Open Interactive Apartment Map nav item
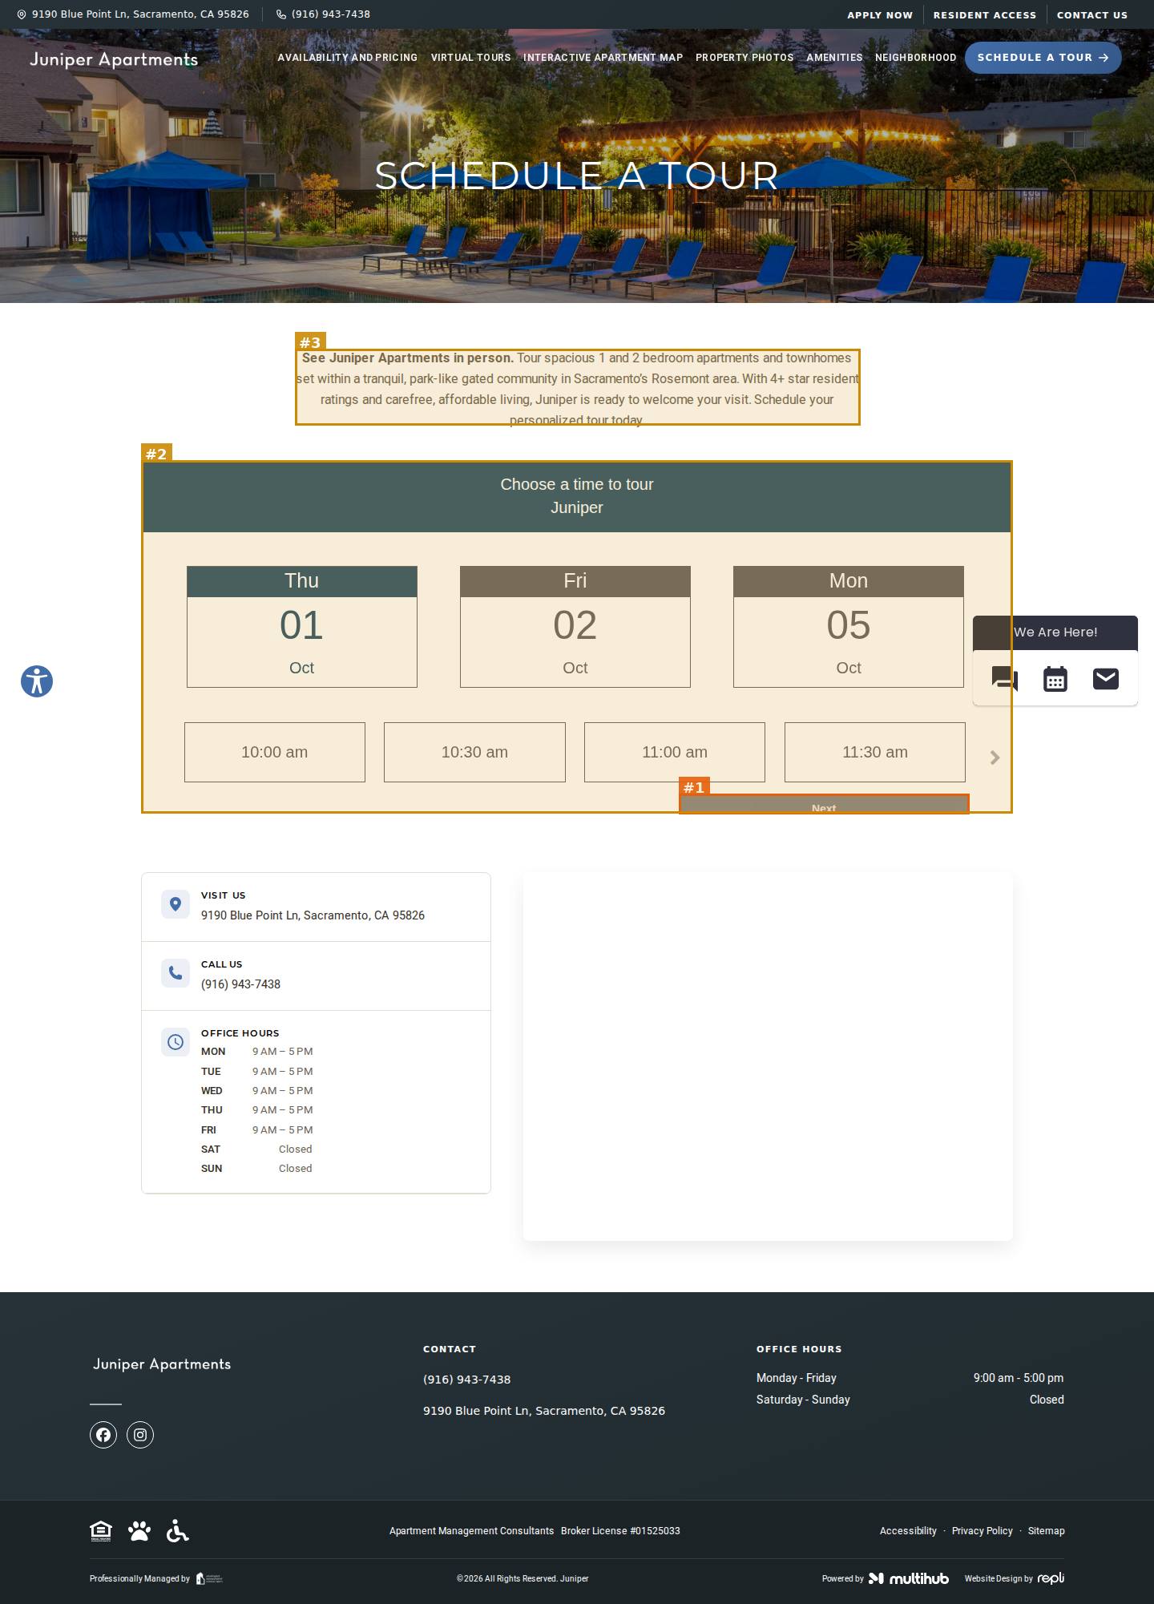Viewport: 1154px width, 1604px height. click(603, 58)
